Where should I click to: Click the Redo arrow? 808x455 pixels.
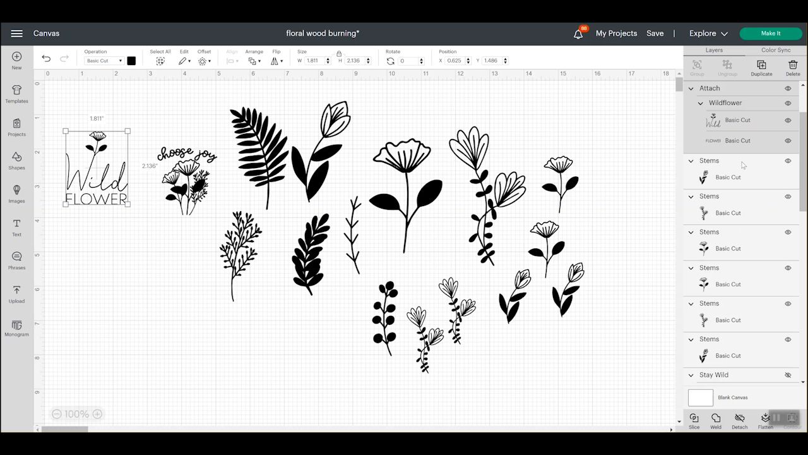click(x=64, y=59)
